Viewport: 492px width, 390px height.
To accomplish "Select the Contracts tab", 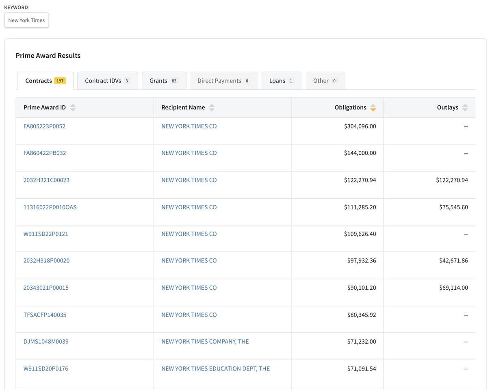I will (45, 81).
